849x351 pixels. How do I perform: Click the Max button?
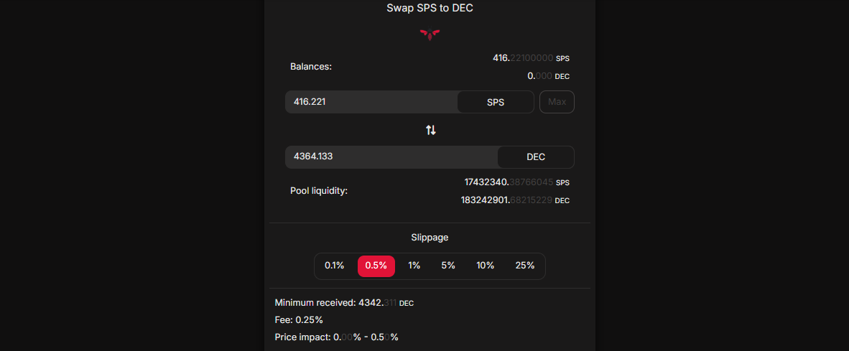[557, 102]
